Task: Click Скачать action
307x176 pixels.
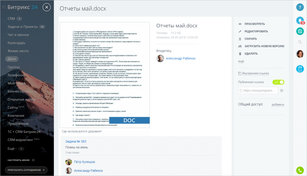Action: pos(251,39)
